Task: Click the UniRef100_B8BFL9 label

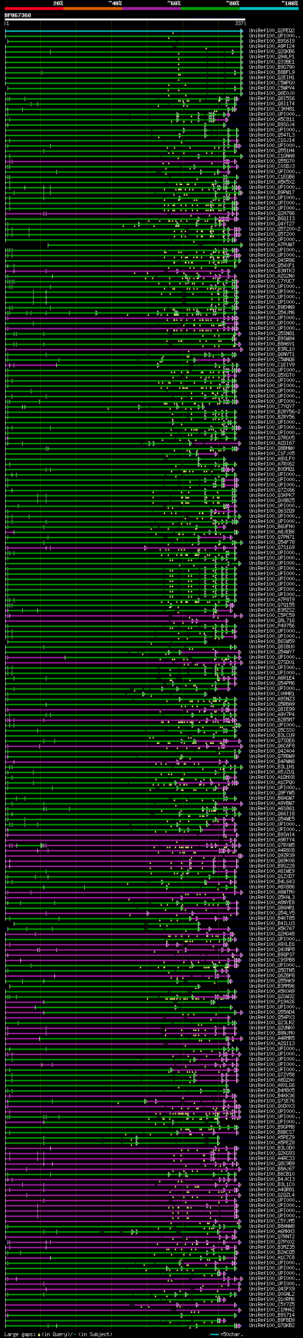Action: [x=272, y=72]
